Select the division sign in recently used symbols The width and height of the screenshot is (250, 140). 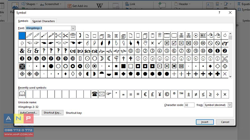pos(217,94)
